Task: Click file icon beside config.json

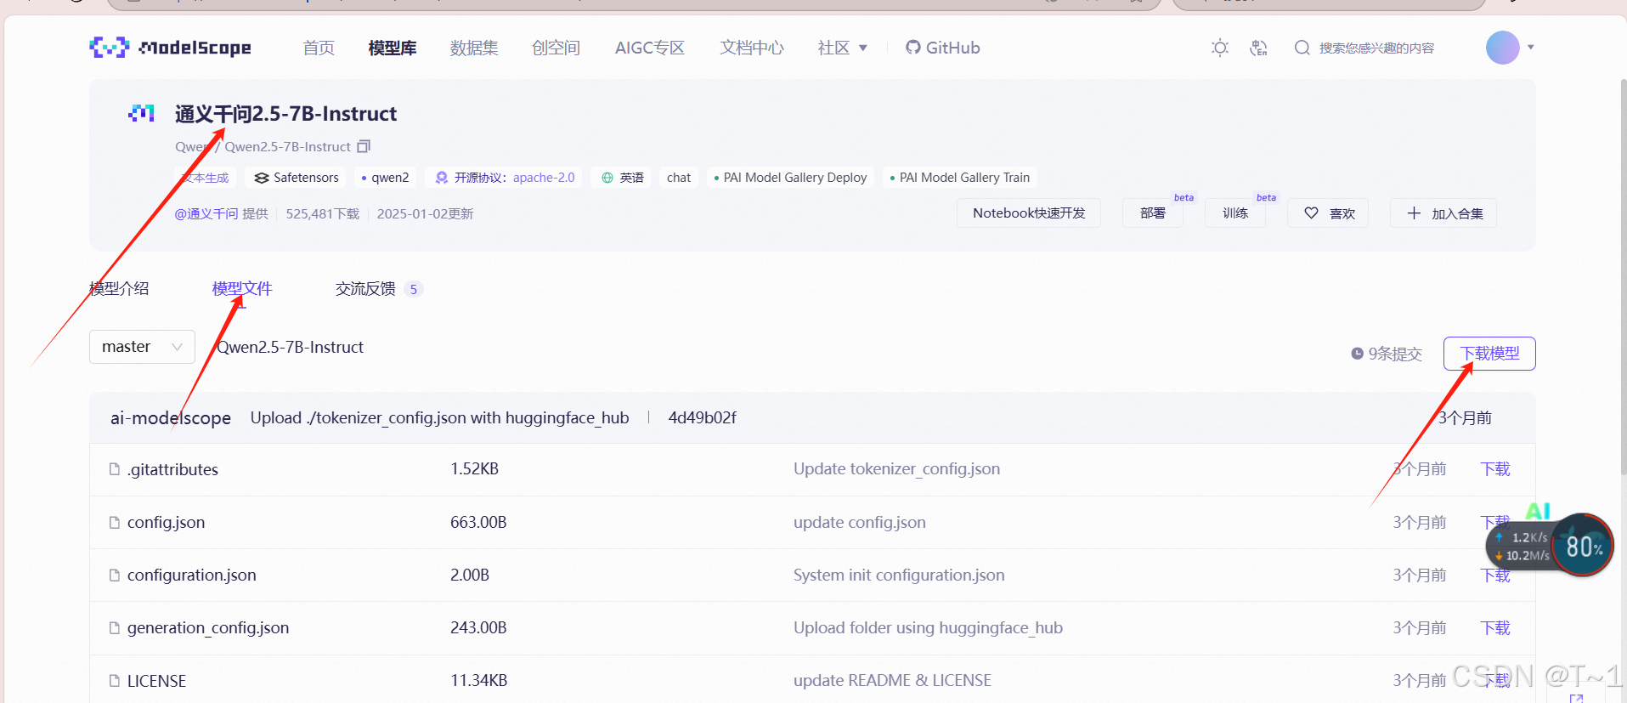Action: click(115, 522)
